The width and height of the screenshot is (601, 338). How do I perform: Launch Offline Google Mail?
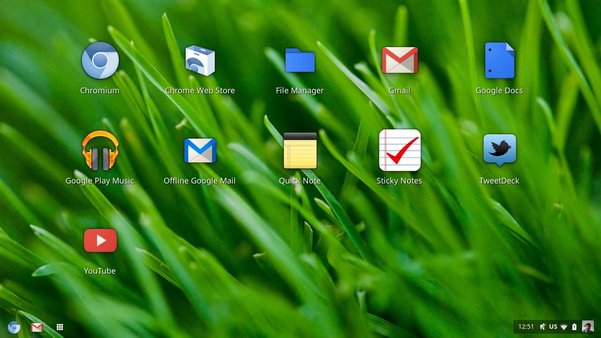(200, 151)
